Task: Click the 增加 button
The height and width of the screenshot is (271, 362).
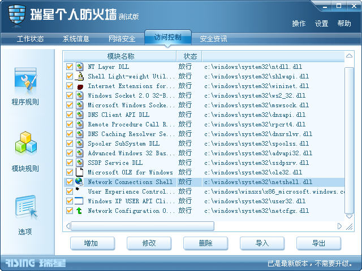Action: point(92,243)
